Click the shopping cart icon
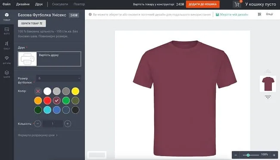Image resolution: width=280 pixels, height=160 pixels. [x=237, y=4]
